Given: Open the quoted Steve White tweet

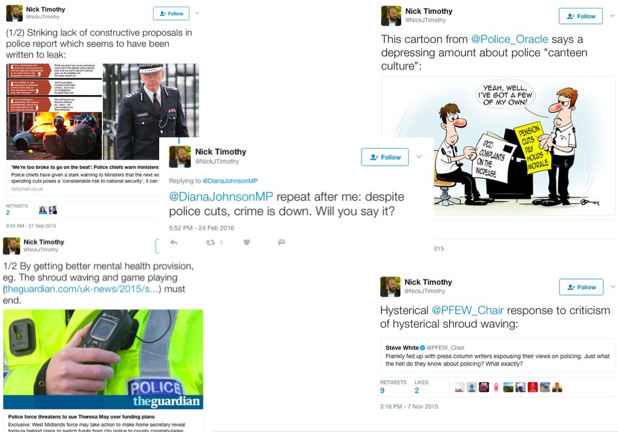Looking at the screenshot, I should point(498,356).
